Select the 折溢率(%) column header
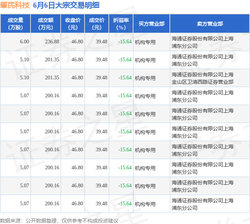Screen dimensions: 250x224 (121, 24)
